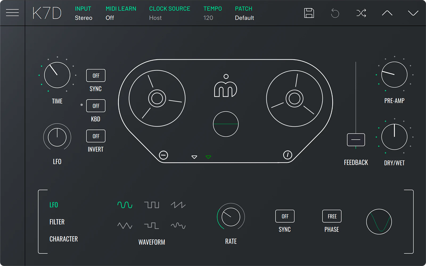
Task: Choose the triangle waveform icon
Action: [x=125, y=226]
